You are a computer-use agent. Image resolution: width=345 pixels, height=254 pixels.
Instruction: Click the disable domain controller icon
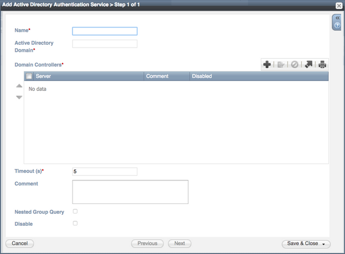tap(294, 64)
